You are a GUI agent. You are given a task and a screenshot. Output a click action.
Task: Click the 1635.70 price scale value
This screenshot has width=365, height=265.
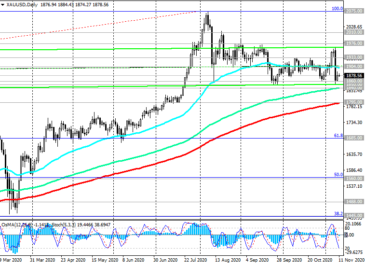point(354,154)
